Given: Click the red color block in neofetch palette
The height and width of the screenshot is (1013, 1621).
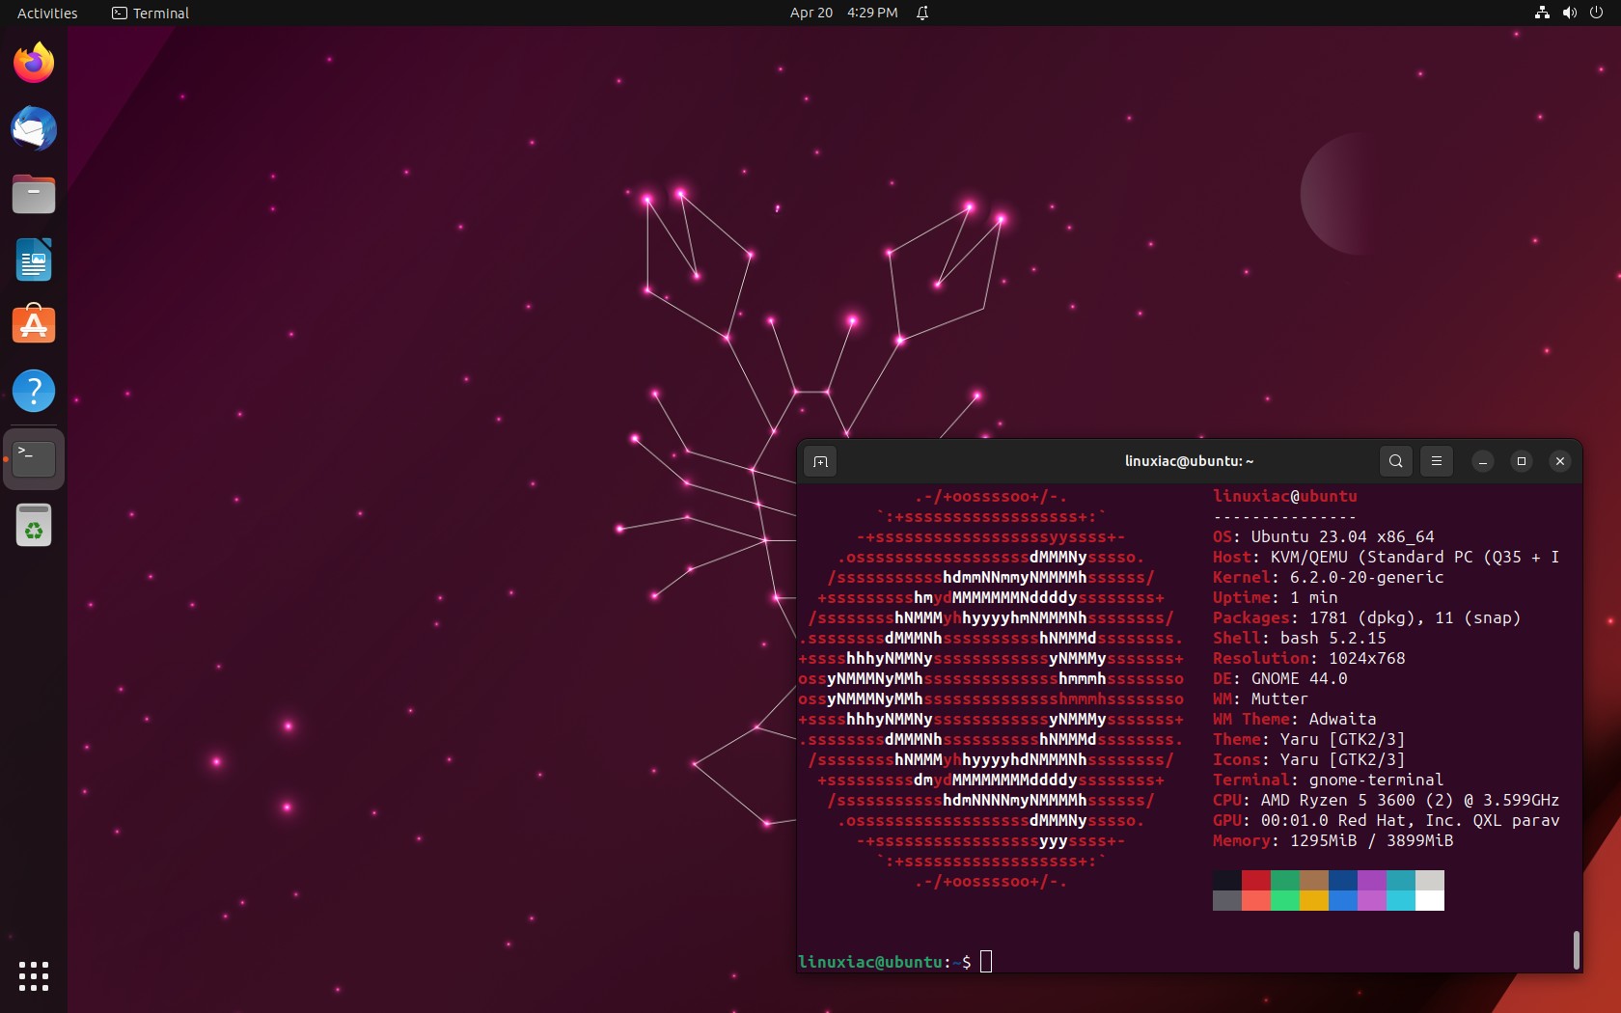Looking at the screenshot, I should 1256,880.
